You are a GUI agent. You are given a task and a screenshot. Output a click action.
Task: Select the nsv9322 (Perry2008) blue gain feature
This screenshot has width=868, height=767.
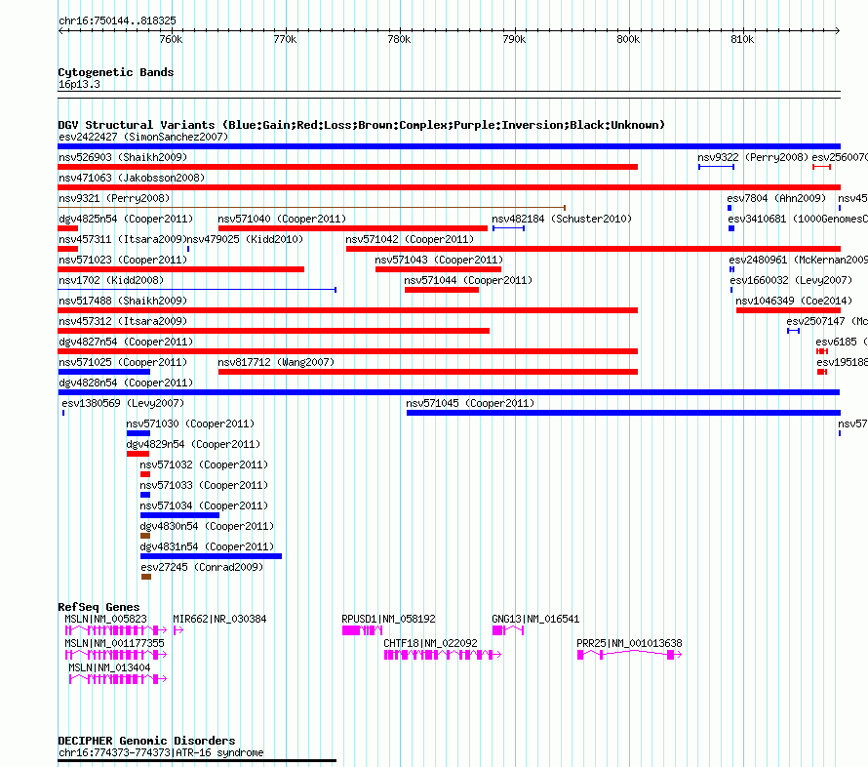[x=716, y=167]
